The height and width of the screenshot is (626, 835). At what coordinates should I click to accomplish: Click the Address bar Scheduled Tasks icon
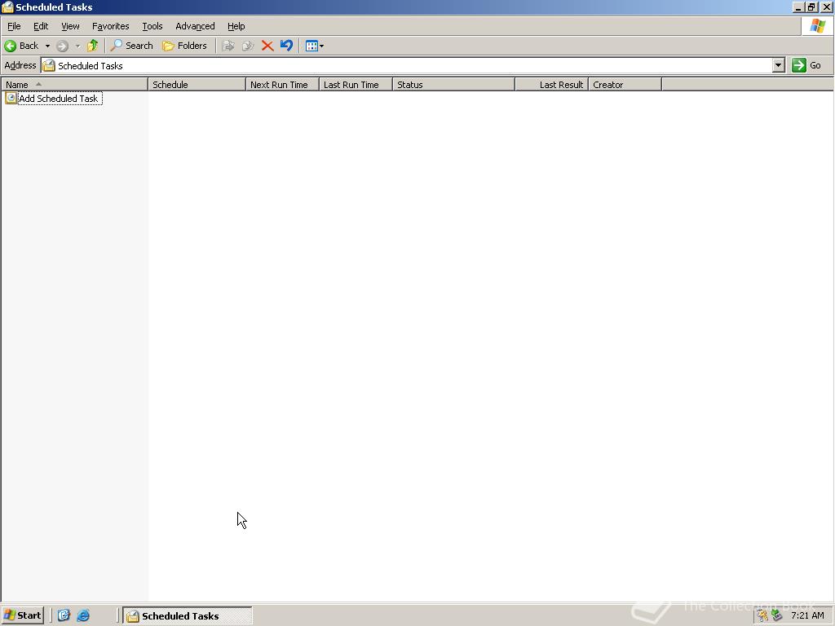point(48,65)
